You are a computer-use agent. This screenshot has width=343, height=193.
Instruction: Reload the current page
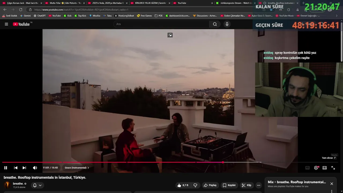coord(21,10)
